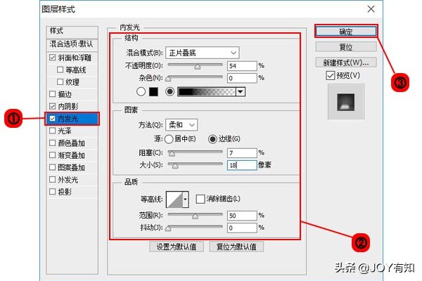The width and height of the screenshot is (422, 281).
Task: Click the 范围 slider handle
Action: pyautogui.click(x=196, y=216)
